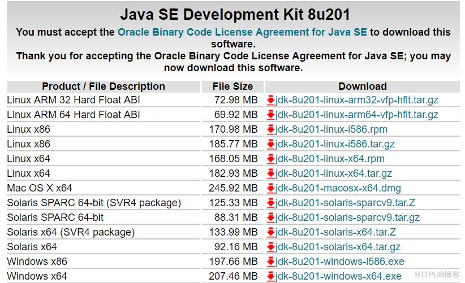Click the Java SE Development Kit 8u201 title
This screenshot has height=283, width=465.
point(235,14)
